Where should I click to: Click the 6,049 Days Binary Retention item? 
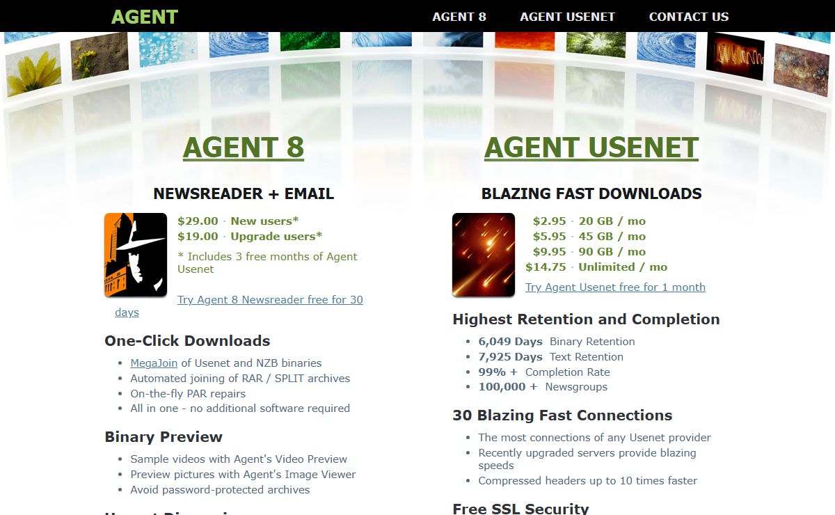tap(557, 342)
